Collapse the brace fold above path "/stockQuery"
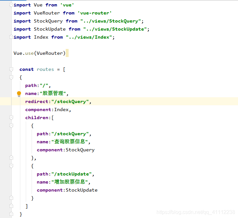Image resolution: width=238 pixels, height=218 pixels. click(11, 126)
